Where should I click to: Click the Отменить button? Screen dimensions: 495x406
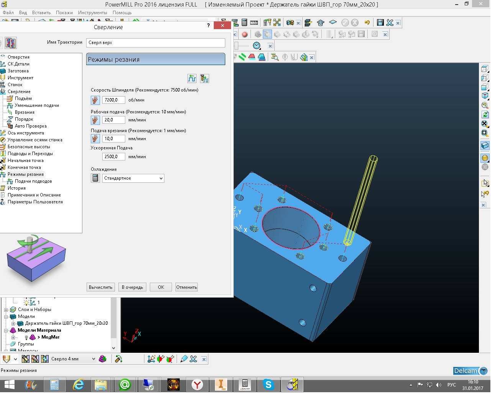pos(187,287)
